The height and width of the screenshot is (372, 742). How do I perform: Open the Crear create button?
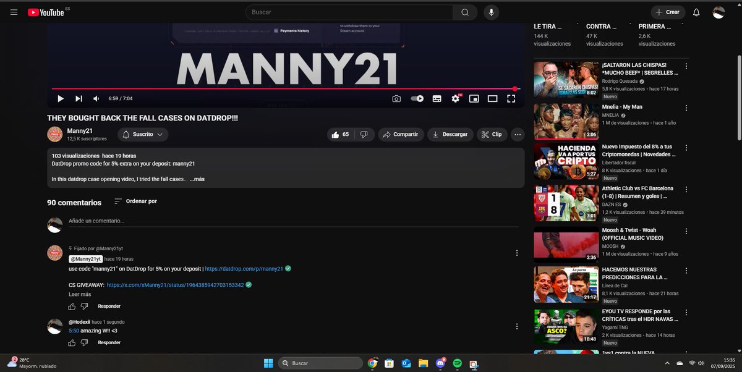668,12
